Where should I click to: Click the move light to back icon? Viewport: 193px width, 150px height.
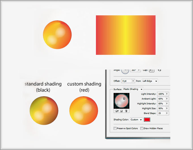point(116,111)
